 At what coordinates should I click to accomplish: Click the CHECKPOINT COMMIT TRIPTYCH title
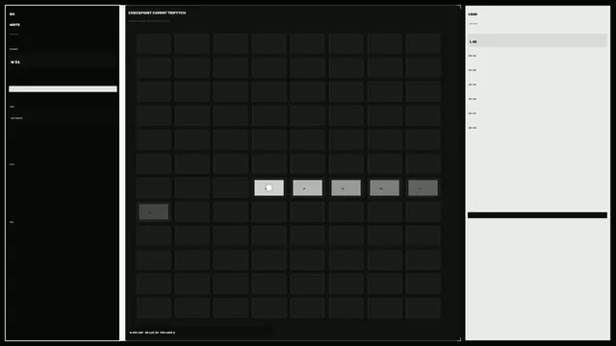[157, 12]
